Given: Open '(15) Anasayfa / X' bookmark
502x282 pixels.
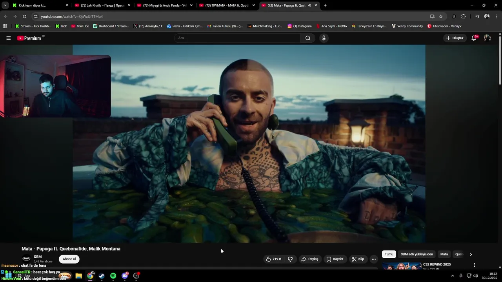Looking at the screenshot, I should click(148, 26).
